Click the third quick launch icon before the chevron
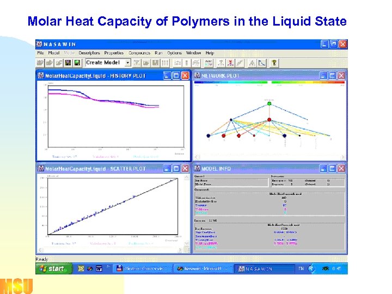The image size is (392, 294). 99,269
